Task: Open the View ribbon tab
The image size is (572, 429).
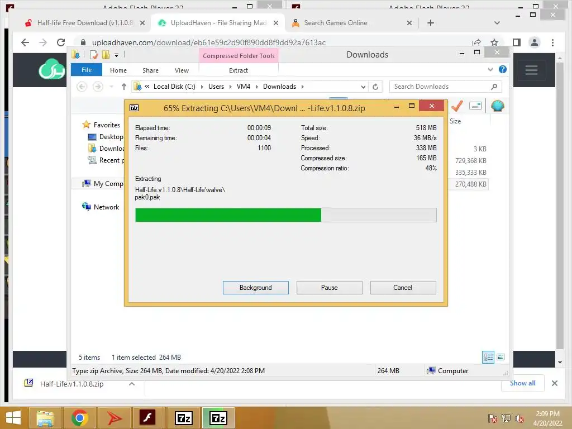Action: coord(182,70)
